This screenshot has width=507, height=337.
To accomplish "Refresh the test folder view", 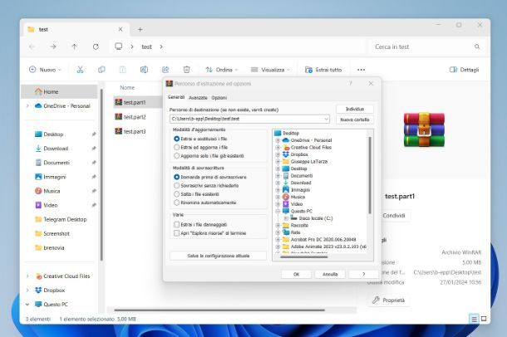I will tap(96, 46).
